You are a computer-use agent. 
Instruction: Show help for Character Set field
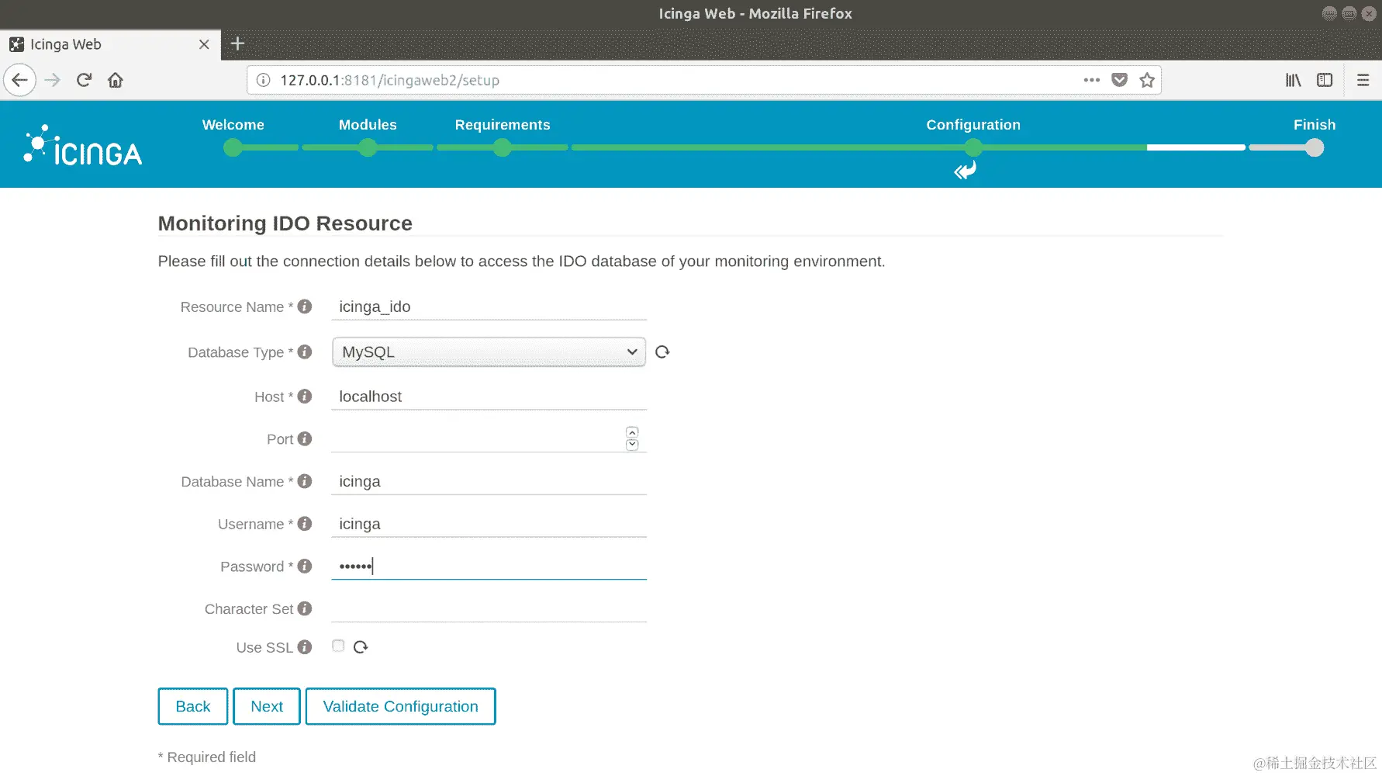pyautogui.click(x=305, y=608)
